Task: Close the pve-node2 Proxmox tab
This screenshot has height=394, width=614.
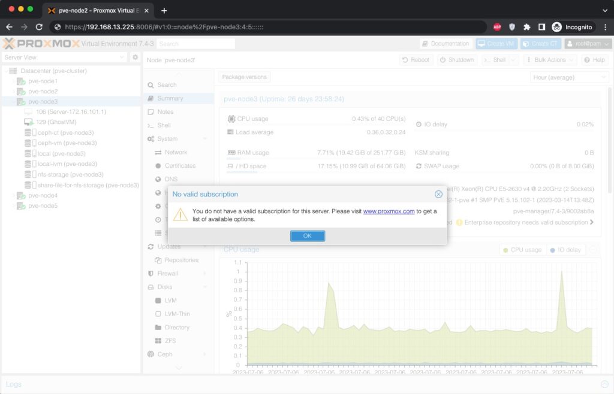Action: (x=146, y=11)
